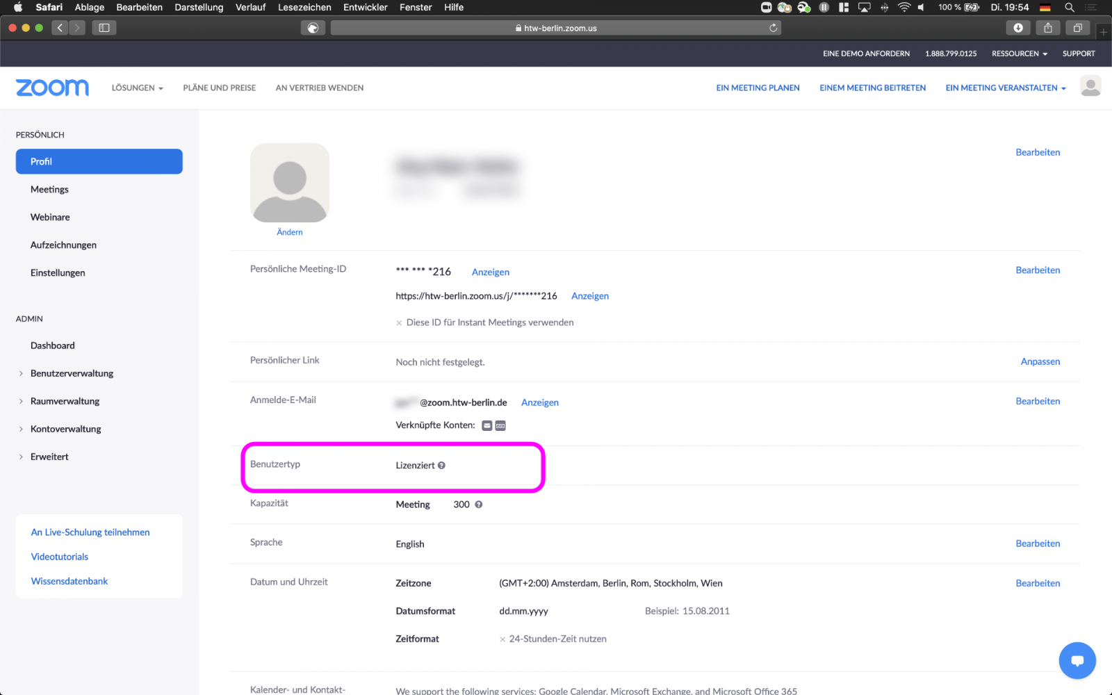Image resolution: width=1112 pixels, height=695 pixels.
Task: Go forward with Safari's forward arrow
Action: pos(77,28)
